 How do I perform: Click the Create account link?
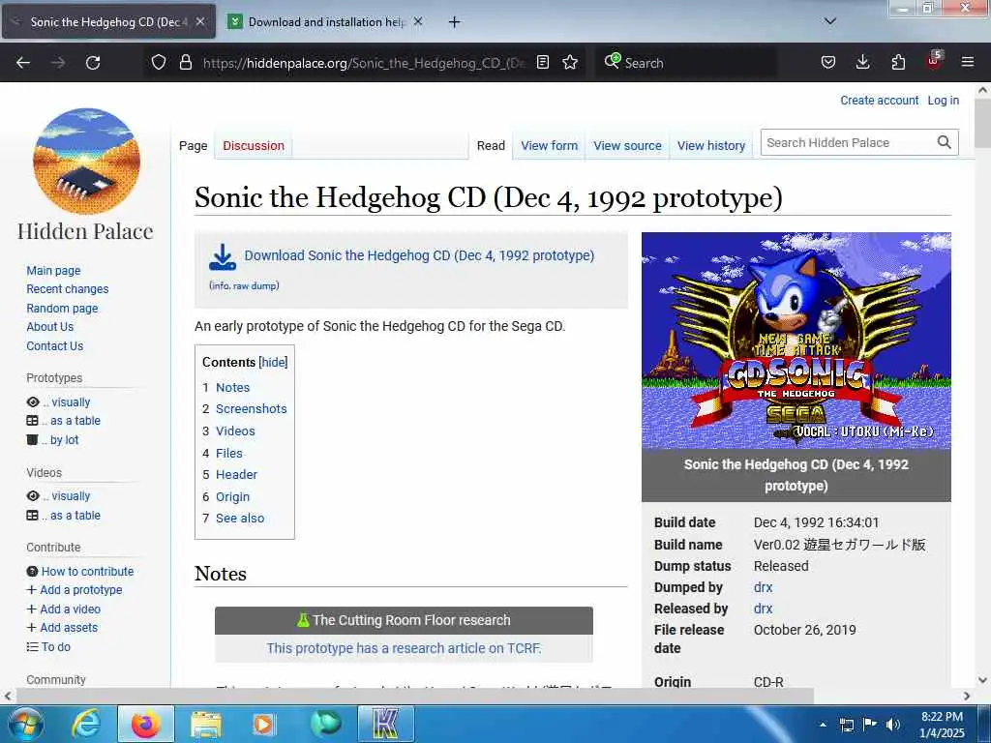click(879, 101)
